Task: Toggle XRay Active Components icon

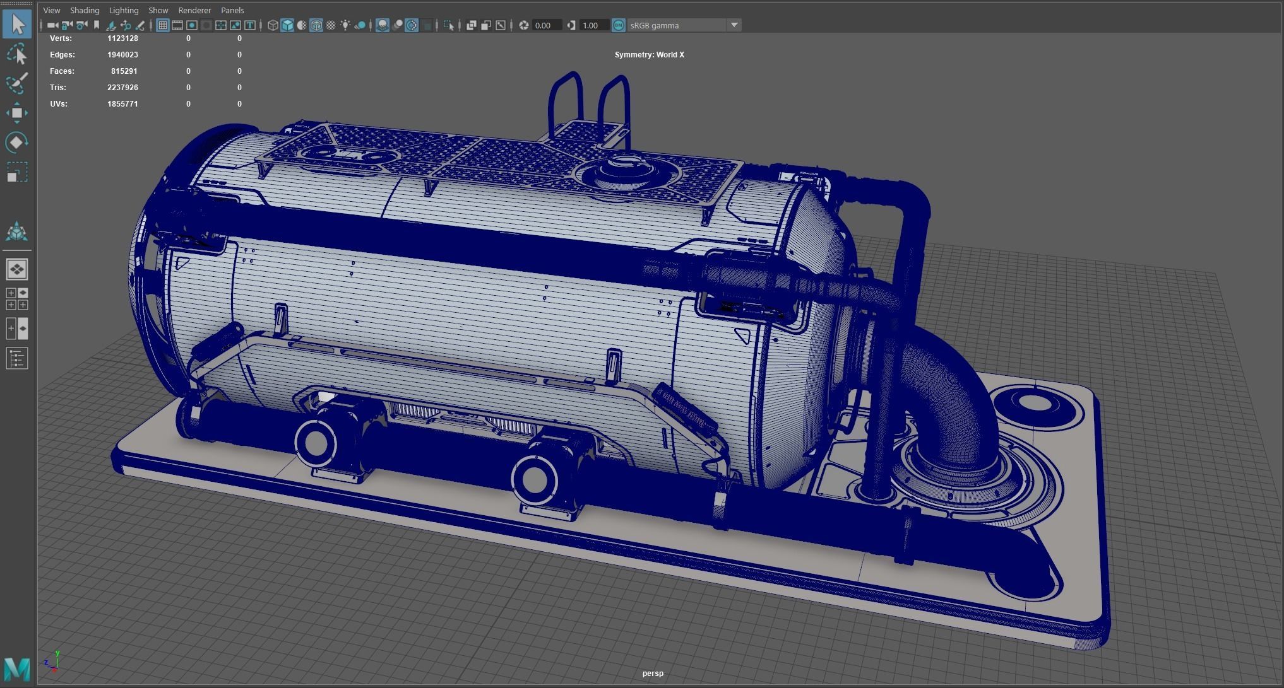Action: pos(486,25)
